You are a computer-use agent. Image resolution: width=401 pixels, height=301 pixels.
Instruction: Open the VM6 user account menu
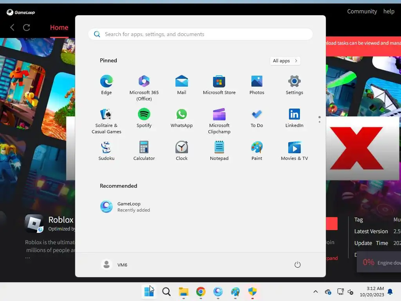coord(114,265)
